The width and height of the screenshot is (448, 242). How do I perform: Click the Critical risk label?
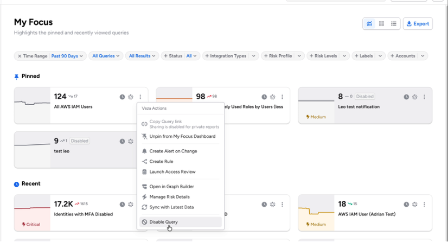tap(31, 225)
